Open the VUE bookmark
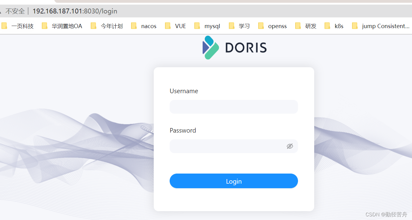412x220 pixels. [180, 26]
